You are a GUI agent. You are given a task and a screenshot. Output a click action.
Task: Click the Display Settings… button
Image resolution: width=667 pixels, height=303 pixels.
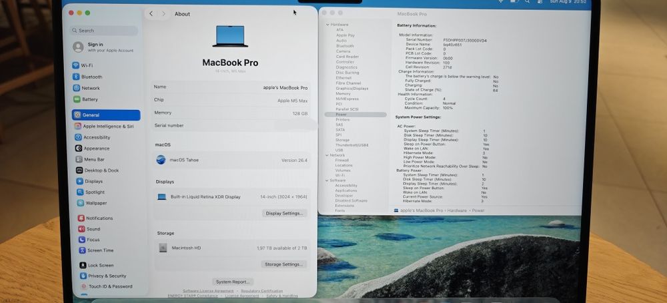point(284,213)
